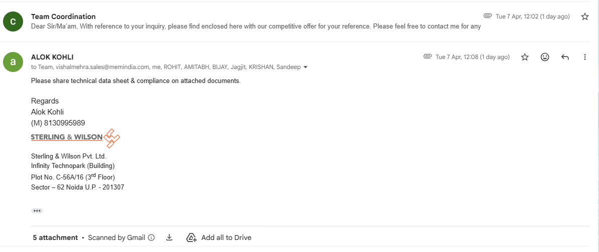Star the Team Coordination email

(x=584, y=16)
